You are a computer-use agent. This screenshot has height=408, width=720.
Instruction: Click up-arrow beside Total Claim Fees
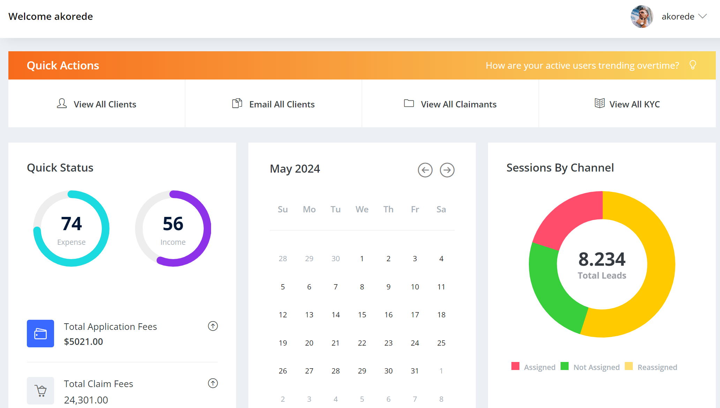click(x=213, y=383)
